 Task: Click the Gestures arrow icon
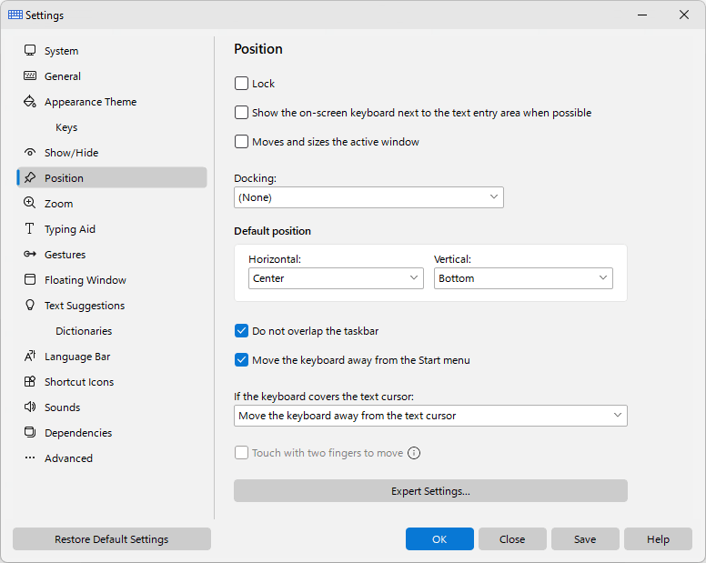(x=30, y=254)
